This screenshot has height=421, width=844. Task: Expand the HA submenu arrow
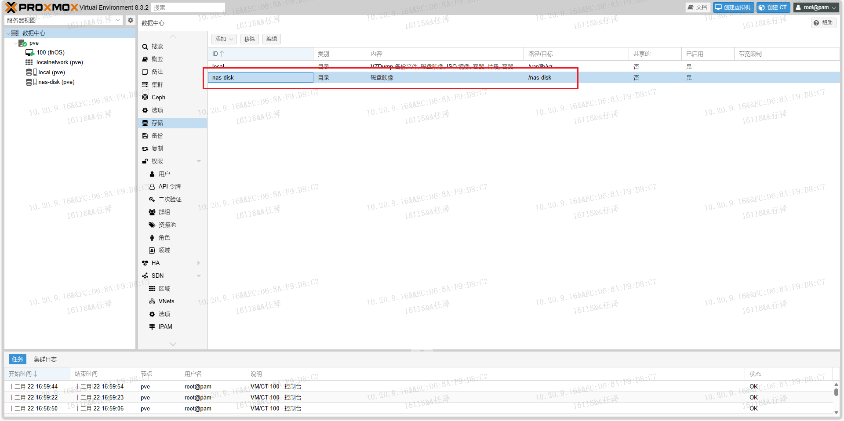click(x=199, y=263)
